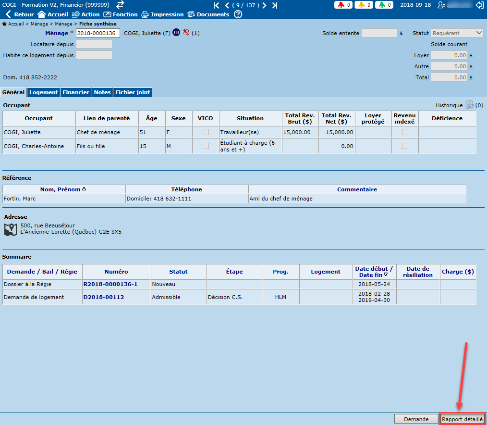This screenshot has width=487, height=425.
Task: Open the help question mark icon
Action: pos(238,14)
